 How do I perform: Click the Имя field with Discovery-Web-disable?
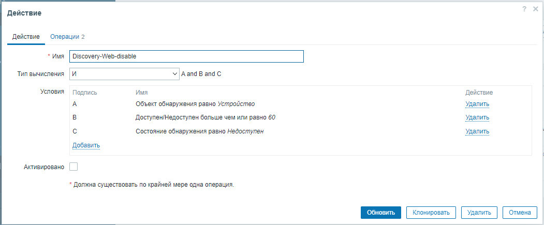[x=186, y=56]
